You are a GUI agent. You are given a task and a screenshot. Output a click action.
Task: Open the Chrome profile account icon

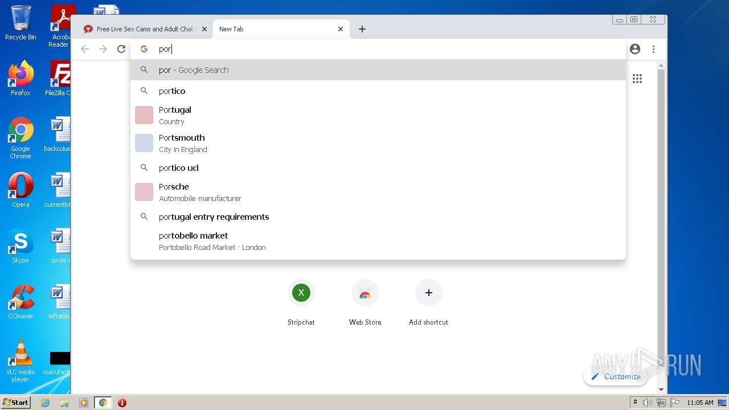tap(635, 49)
